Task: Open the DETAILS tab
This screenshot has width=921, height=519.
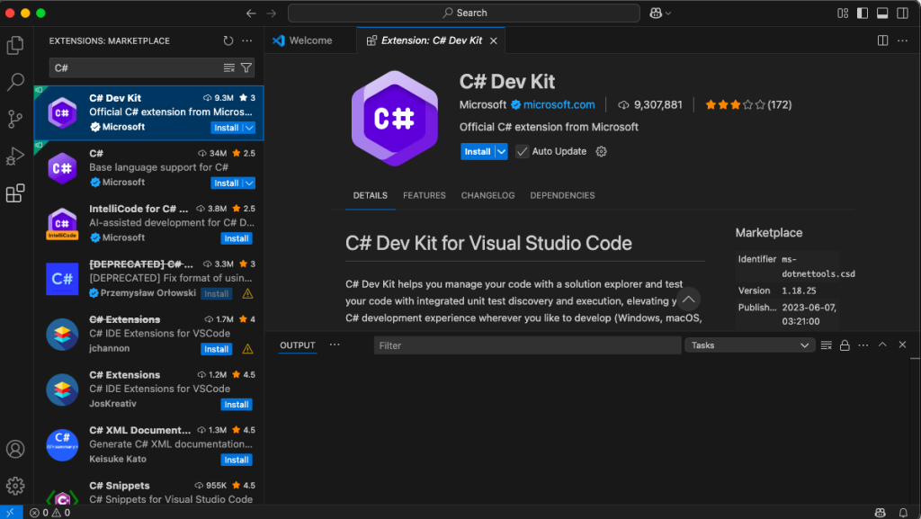Action: [x=370, y=195]
